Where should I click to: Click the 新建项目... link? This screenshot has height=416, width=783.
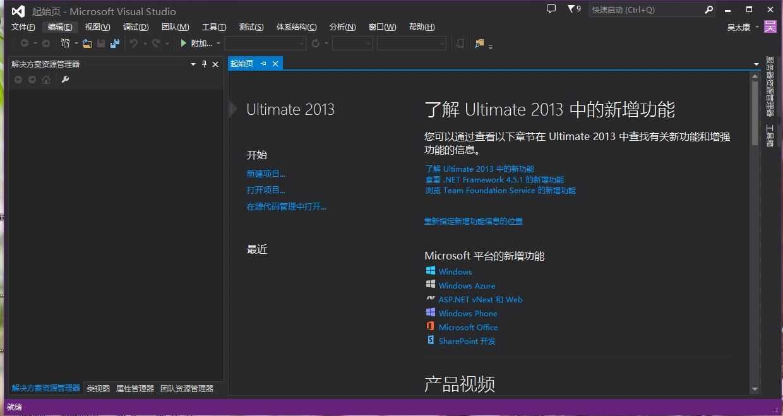click(266, 174)
